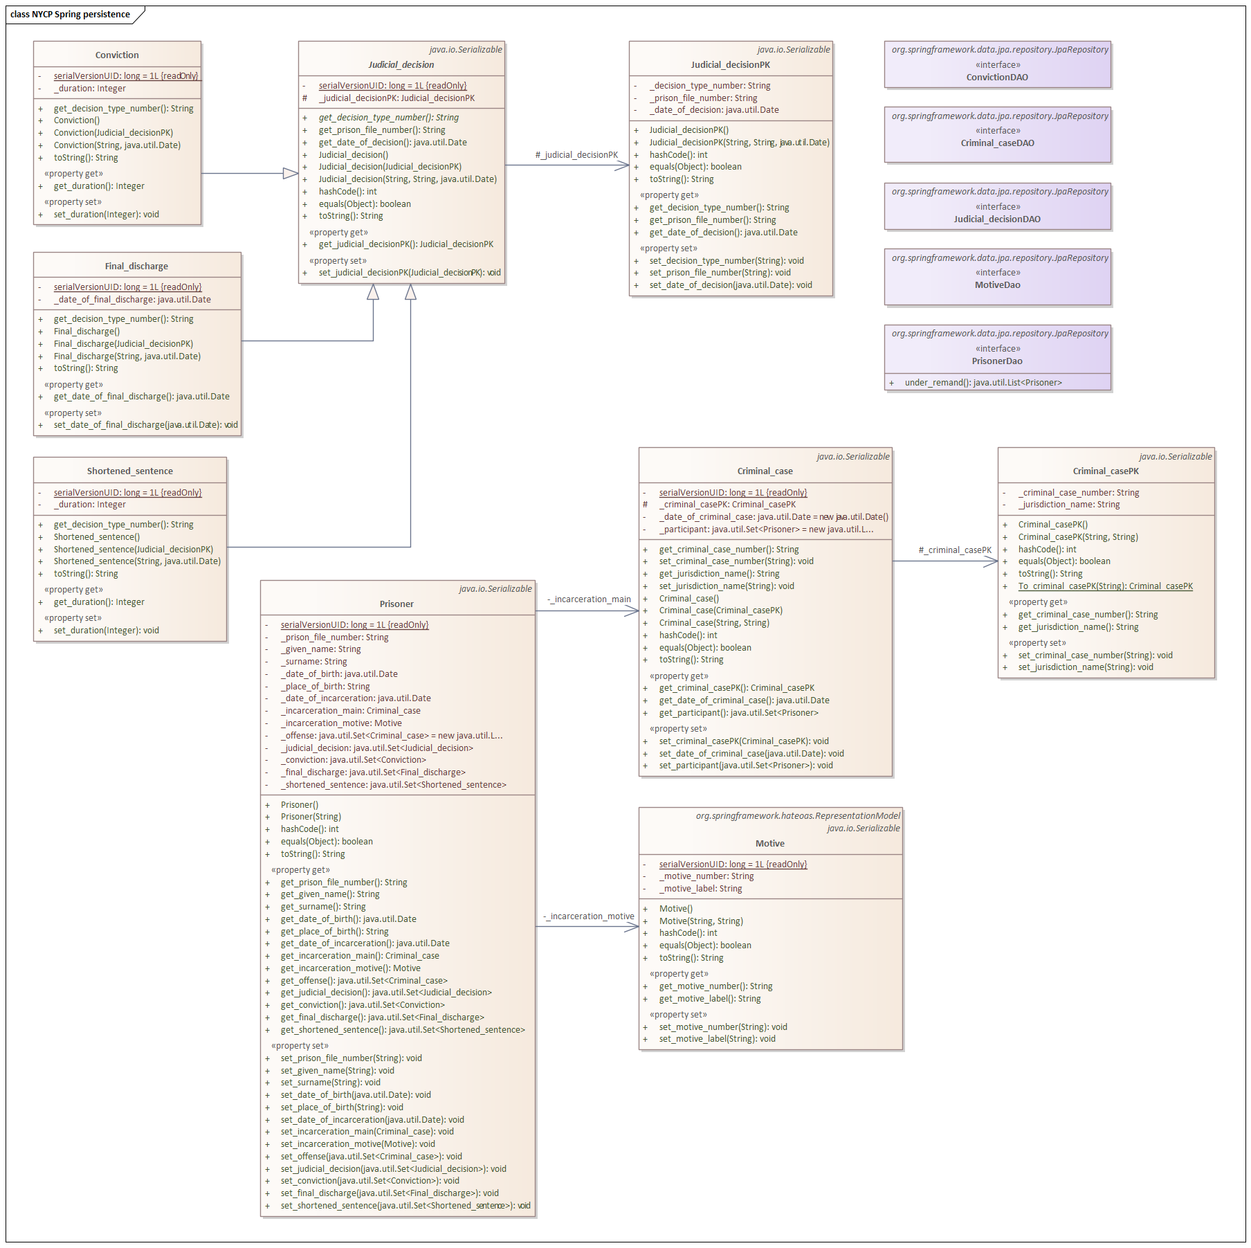The height and width of the screenshot is (1248, 1251).
Task: Click the Final_discharge inheritance triangle under Judicial_decision
Action: [x=373, y=293]
